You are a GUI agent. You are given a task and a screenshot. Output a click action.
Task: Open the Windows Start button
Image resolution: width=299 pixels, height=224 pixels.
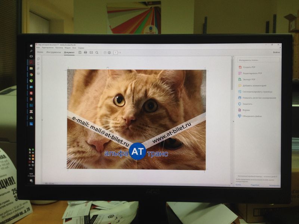tap(31, 46)
